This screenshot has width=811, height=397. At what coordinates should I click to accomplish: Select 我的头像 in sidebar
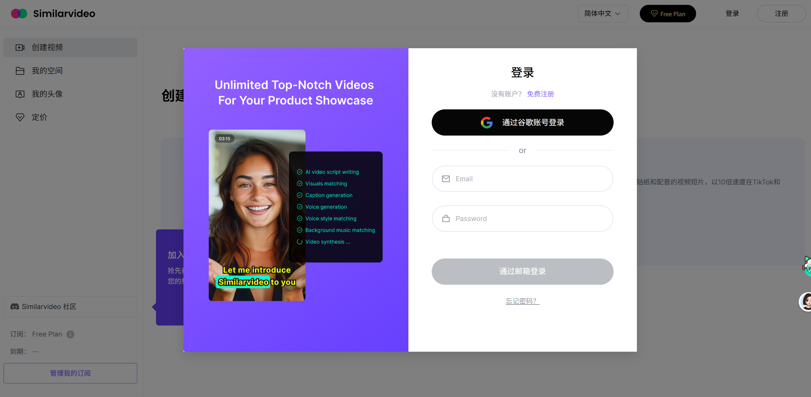70,94
